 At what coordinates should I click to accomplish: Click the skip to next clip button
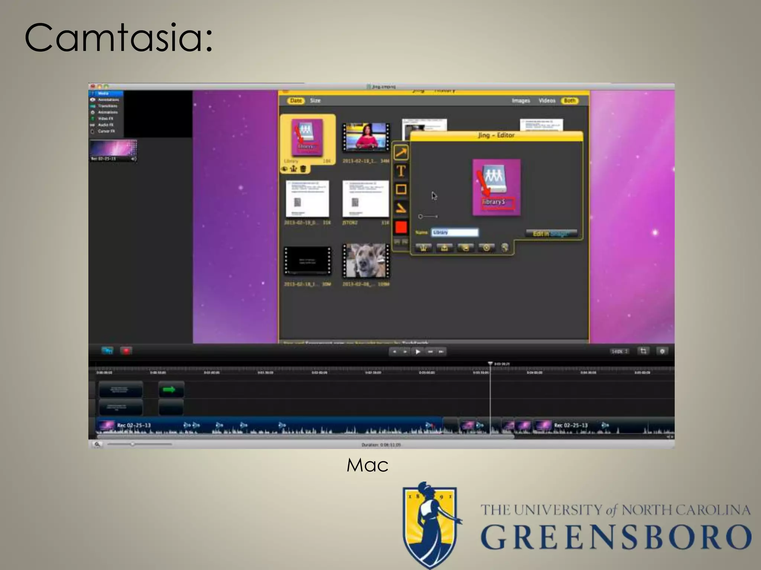[441, 351]
